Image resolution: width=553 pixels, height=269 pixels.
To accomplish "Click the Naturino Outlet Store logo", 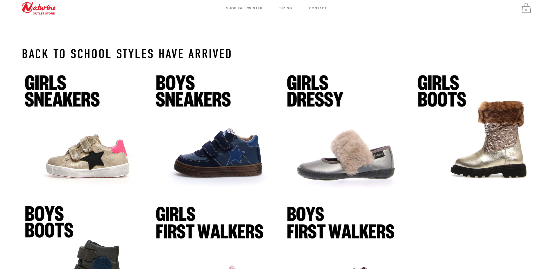I will (39, 8).
